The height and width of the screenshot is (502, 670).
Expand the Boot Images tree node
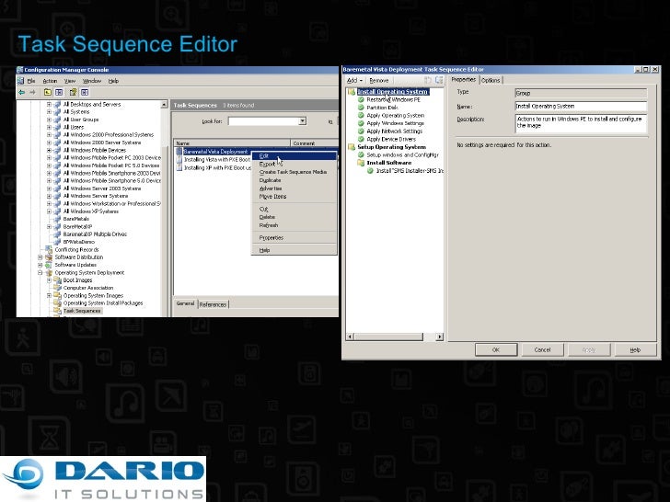(x=48, y=280)
